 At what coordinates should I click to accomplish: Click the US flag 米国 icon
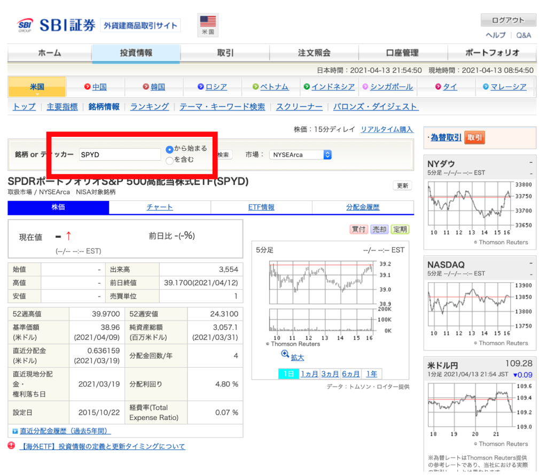[208, 25]
